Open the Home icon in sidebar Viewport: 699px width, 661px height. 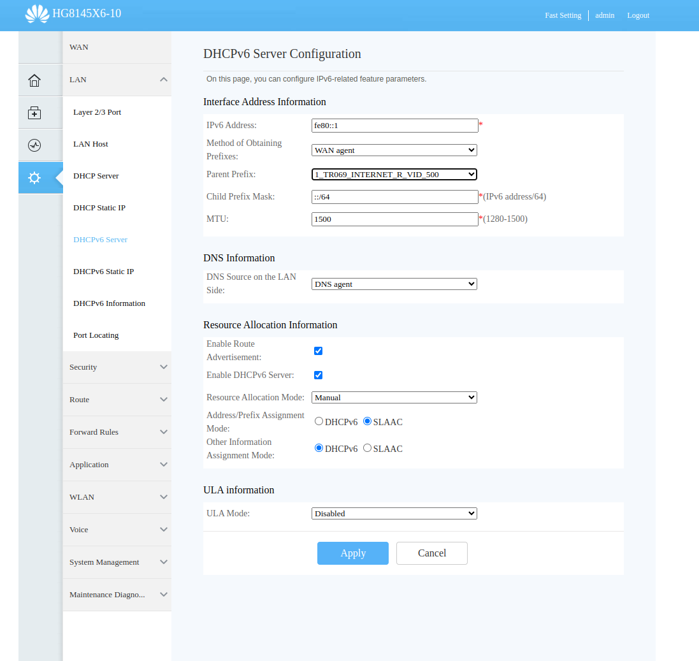(x=34, y=80)
